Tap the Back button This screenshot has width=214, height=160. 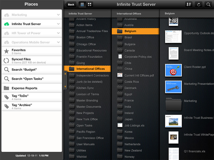(71, 5)
